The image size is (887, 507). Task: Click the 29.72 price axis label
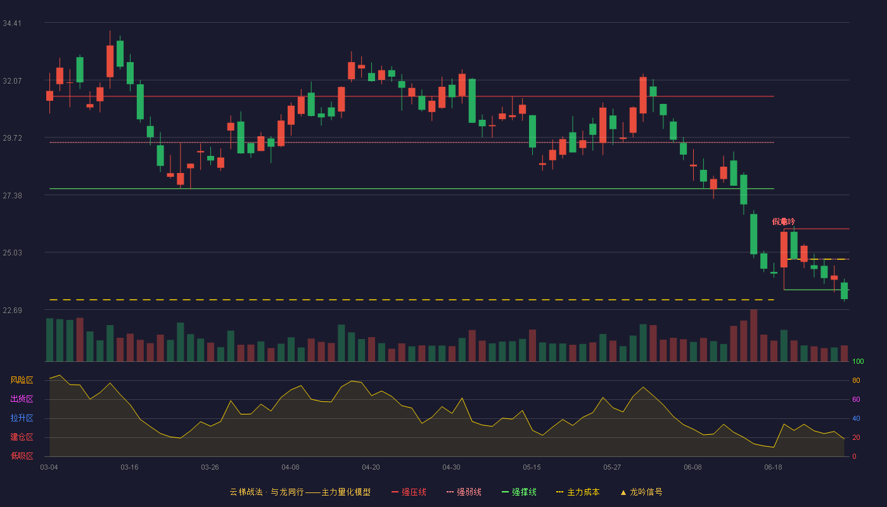12,138
